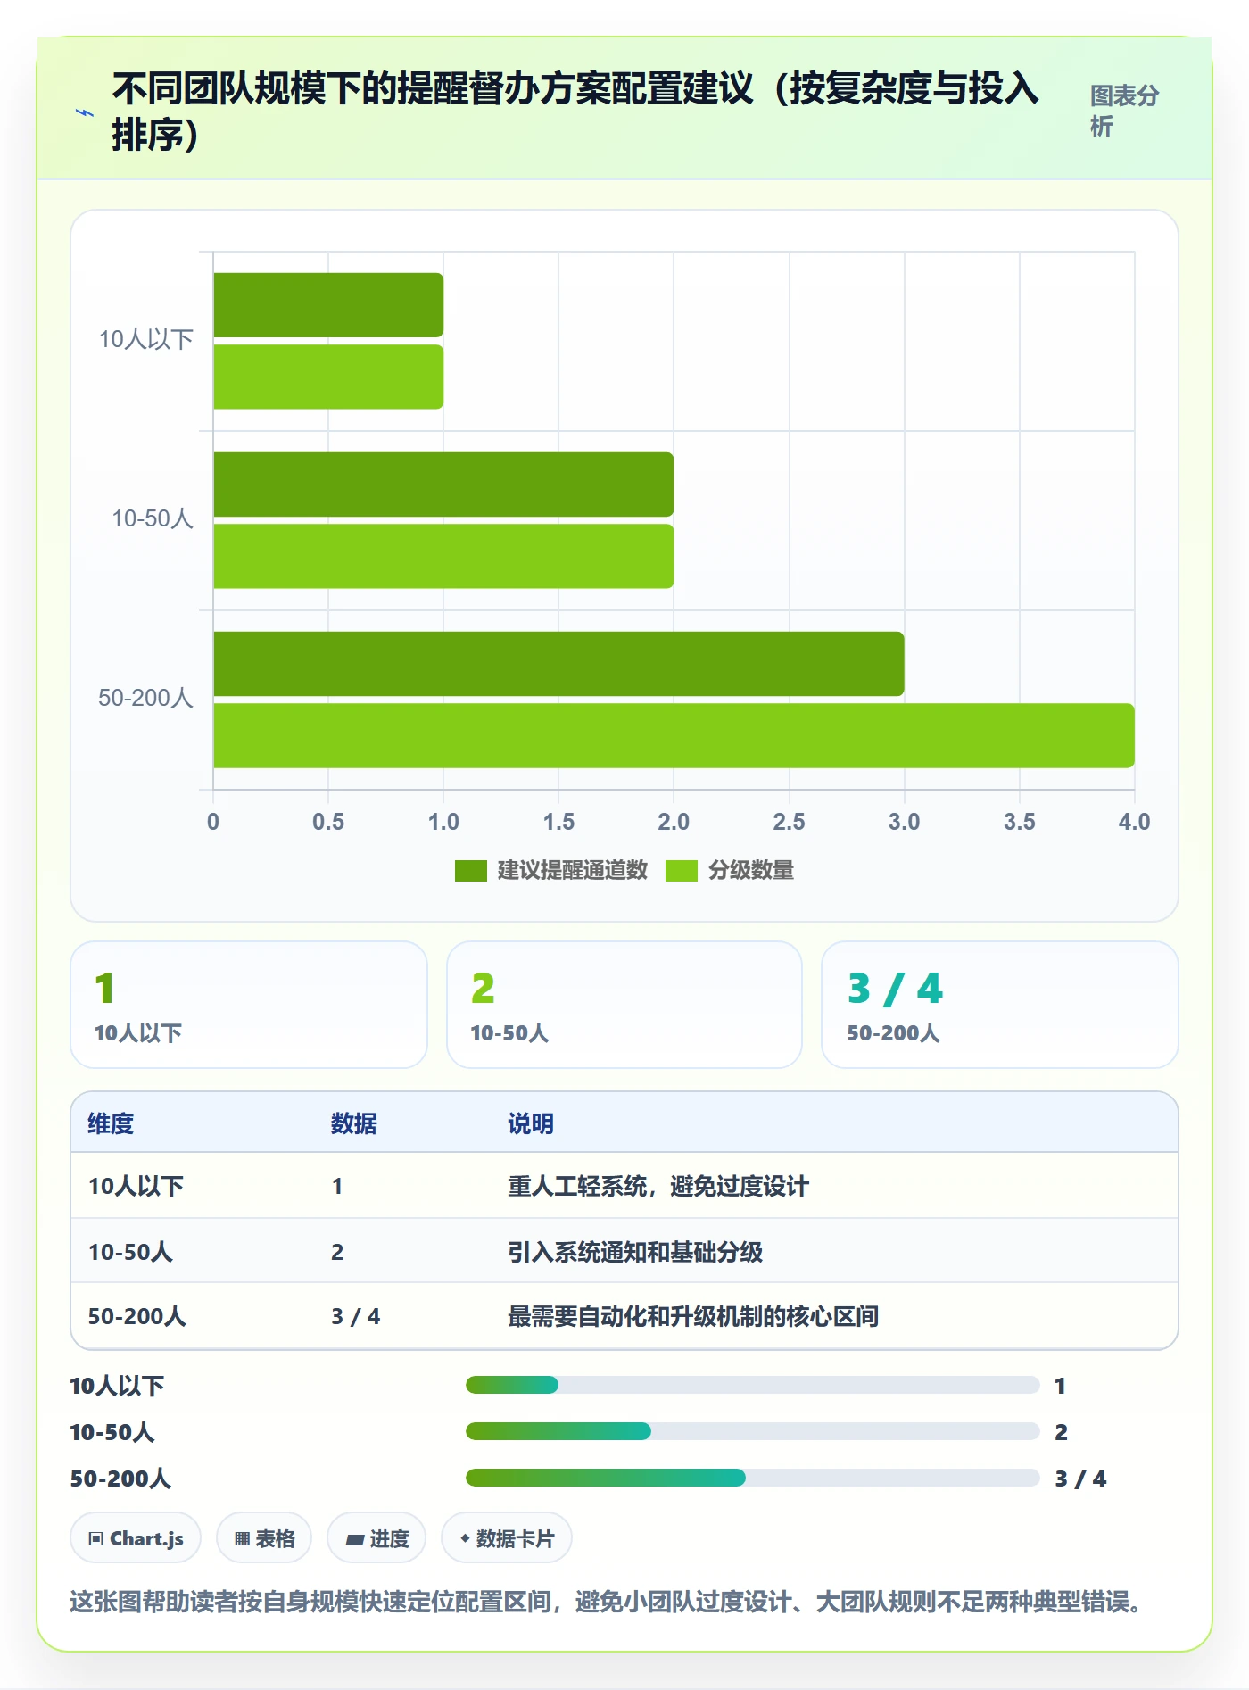Click the 3 / 4 value in the table

355,1316
